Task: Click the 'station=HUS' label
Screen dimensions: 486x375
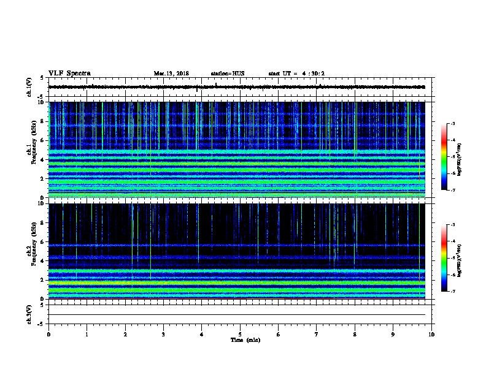Action: [x=228, y=74]
